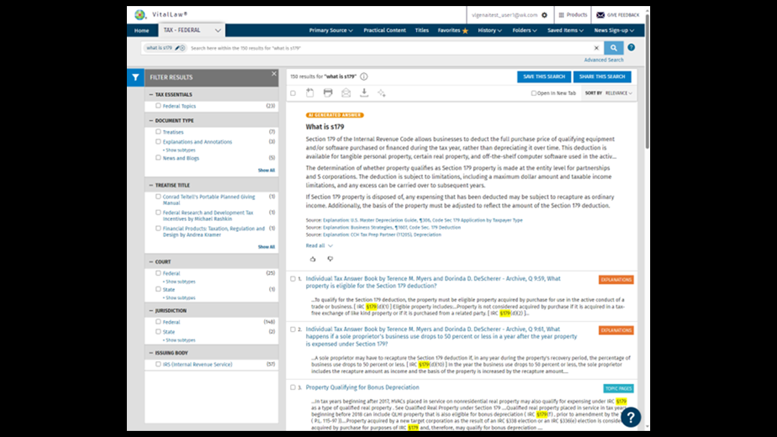This screenshot has height=437, width=777.
Task: Click the help question mark icon near search
Action: [x=630, y=47]
